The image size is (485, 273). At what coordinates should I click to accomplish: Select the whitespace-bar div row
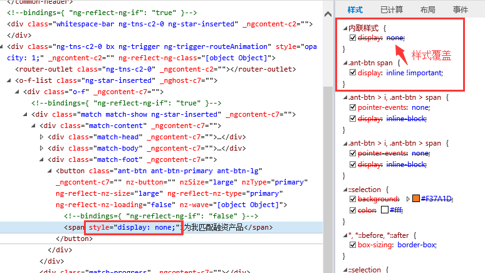click(x=160, y=24)
